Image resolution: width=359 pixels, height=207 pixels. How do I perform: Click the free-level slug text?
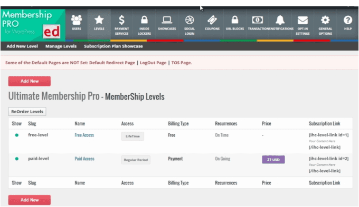pyautogui.click(x=38, y=135)
